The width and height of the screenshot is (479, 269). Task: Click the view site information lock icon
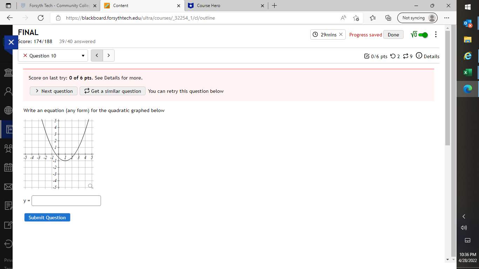(58, 18)
